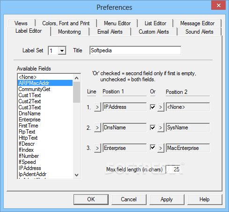Image resolution: width=229 pixels, height=212 pixels.
Task: Toggle the Or checkbox on line 2
Action: point(153,127)
